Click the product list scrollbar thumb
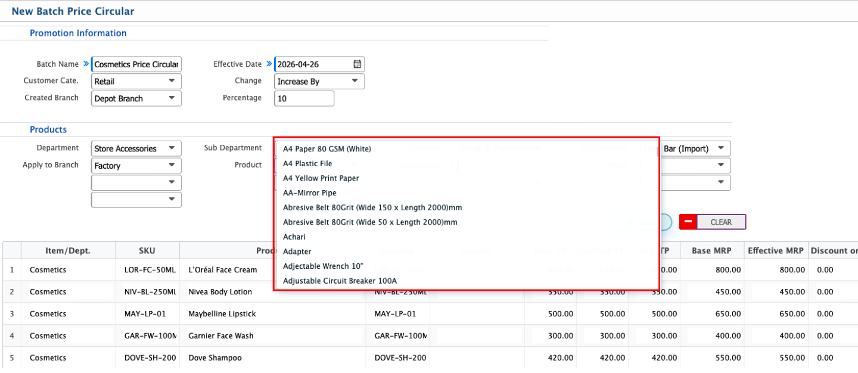The height and width of the screenshot is (373, 858). coord(658,151)
